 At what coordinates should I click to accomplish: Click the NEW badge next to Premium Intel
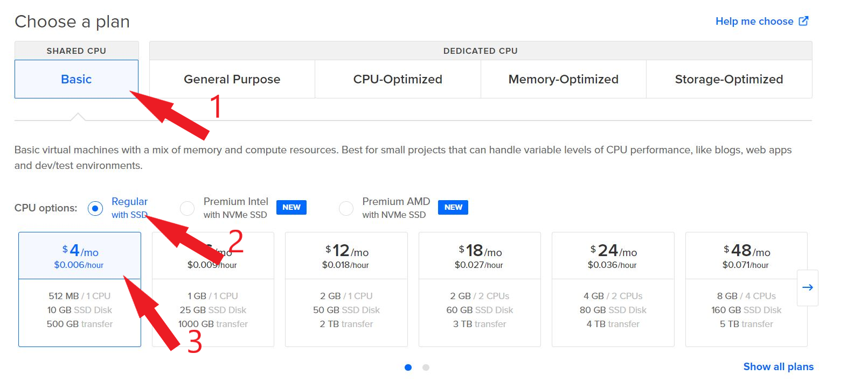coord(291,208)
